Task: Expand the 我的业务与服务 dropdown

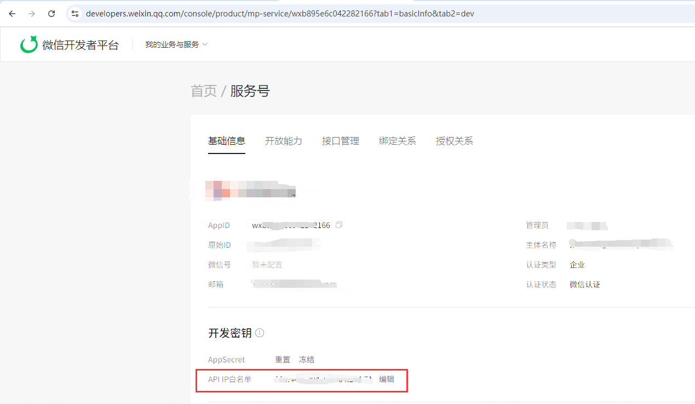Action: pyautogui.click(x=176, y=44)
